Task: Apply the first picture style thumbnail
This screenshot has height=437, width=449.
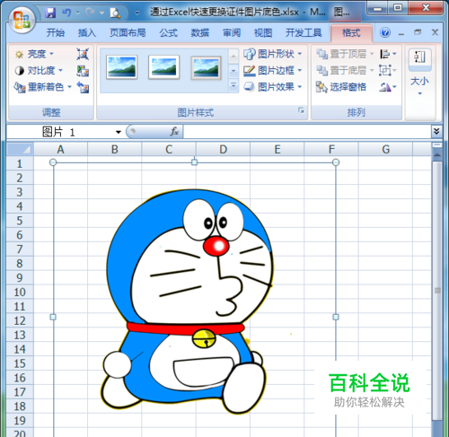Action: tap(121, 67)
